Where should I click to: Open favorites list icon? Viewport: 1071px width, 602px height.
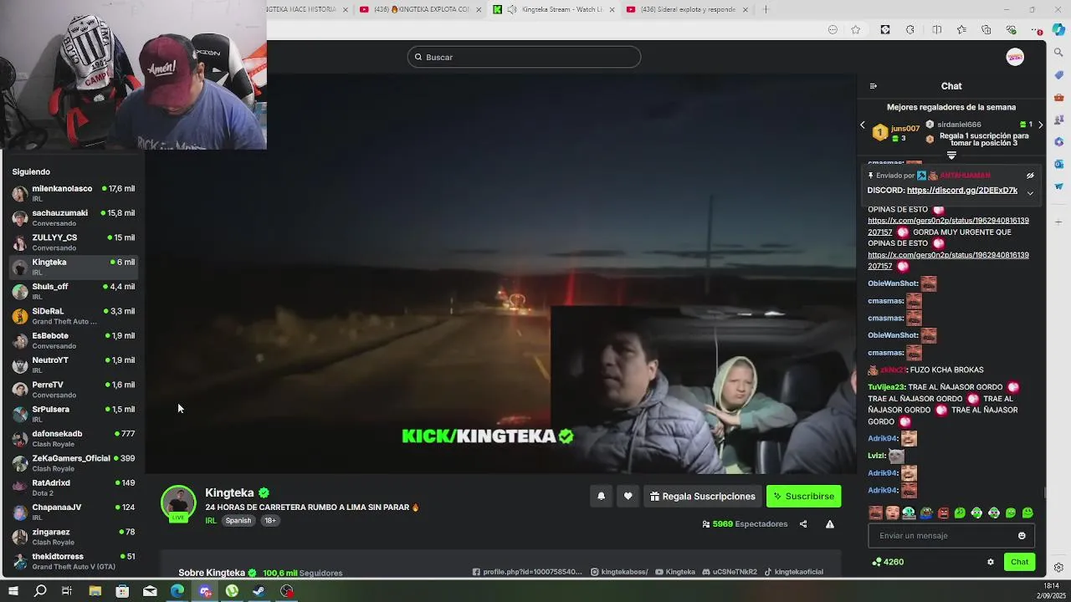(961, 30)
